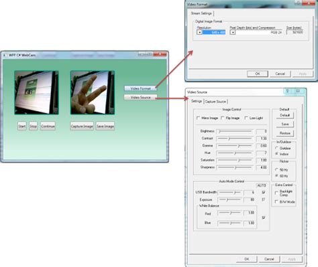Click the Contrast value field

[262, 139]
